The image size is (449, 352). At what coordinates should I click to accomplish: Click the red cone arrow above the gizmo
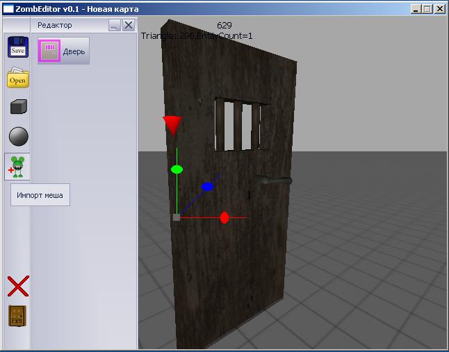point(172,126)
